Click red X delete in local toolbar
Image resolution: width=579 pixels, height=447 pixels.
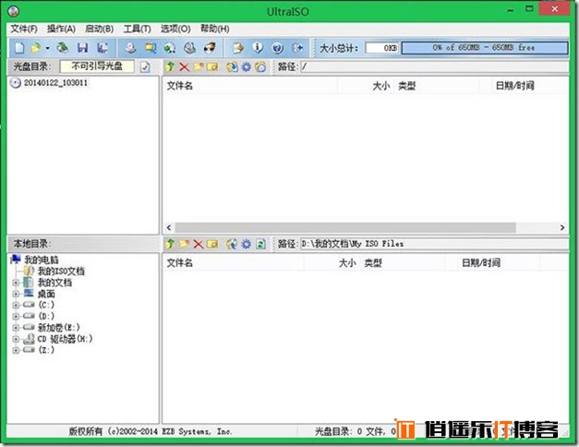point(199,244)
